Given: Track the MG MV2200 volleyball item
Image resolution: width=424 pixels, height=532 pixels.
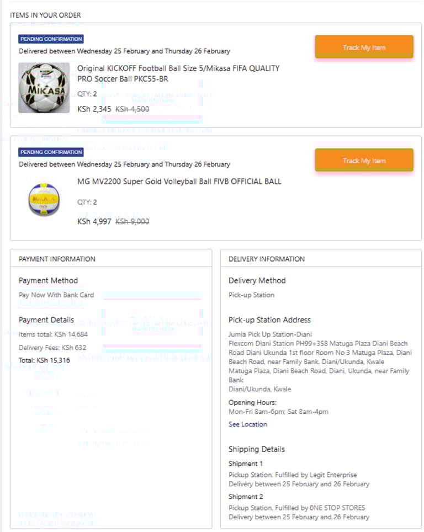Looking at the screenshot, I should tap(364, 160).
